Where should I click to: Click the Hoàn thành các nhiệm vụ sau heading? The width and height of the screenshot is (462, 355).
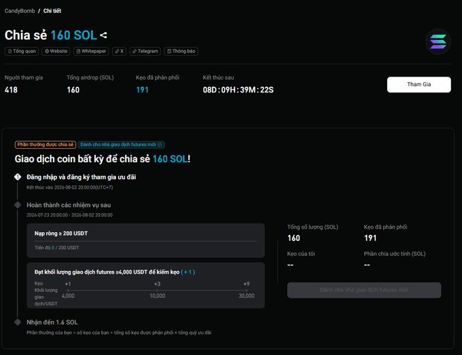[69, 205]
